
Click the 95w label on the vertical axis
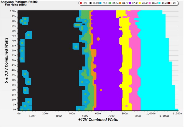click(14, 16)
